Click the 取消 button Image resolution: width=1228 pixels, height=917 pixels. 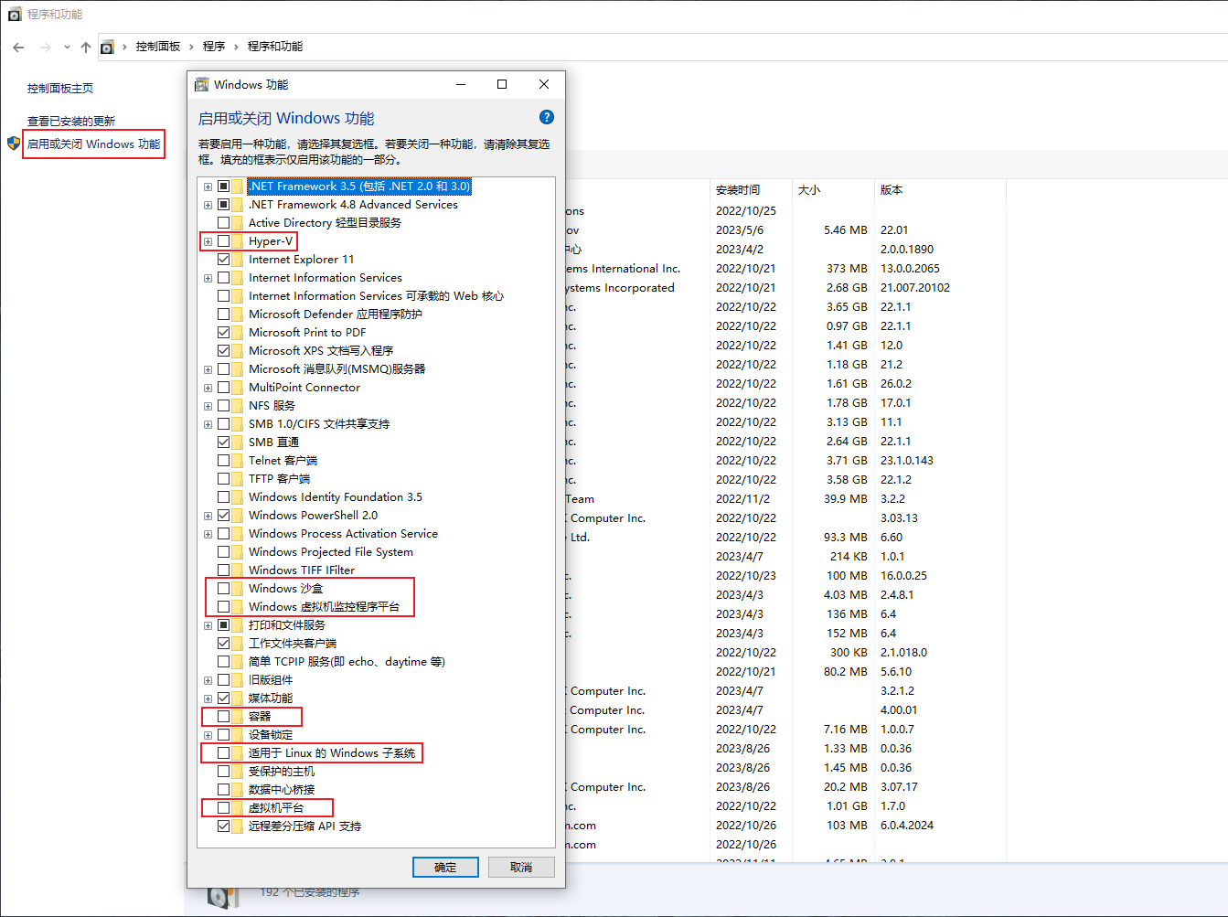tap(521, 867)
